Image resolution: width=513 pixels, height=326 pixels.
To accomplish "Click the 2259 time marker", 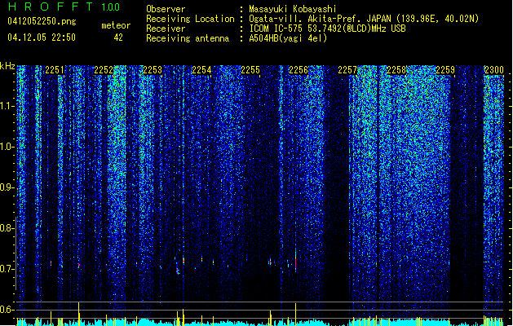I will pyautogui.click(x=445, y=70).
